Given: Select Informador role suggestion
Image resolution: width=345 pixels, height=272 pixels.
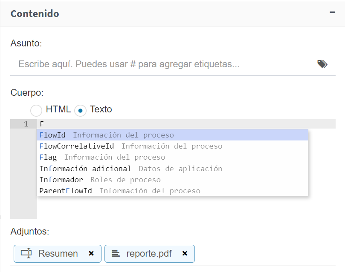Looking at the screenshot, I should pyautogui.click(x=172, y=180).
